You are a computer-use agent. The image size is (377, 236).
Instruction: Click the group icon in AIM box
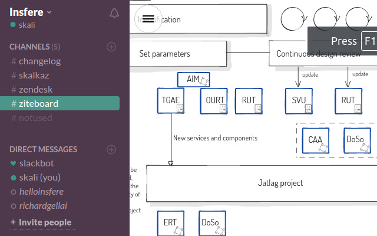pos(204,81)
